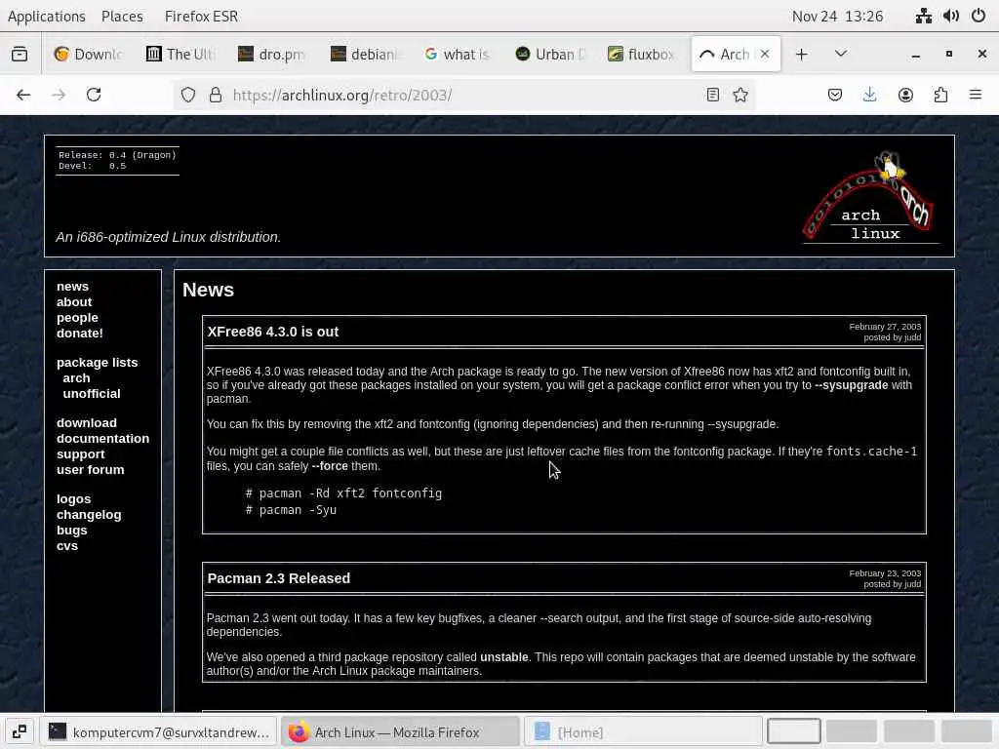Reload the current page

[x=94, y=95]
